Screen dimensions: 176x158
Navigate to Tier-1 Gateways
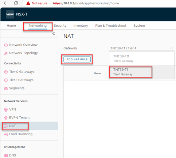pos(21,80)
